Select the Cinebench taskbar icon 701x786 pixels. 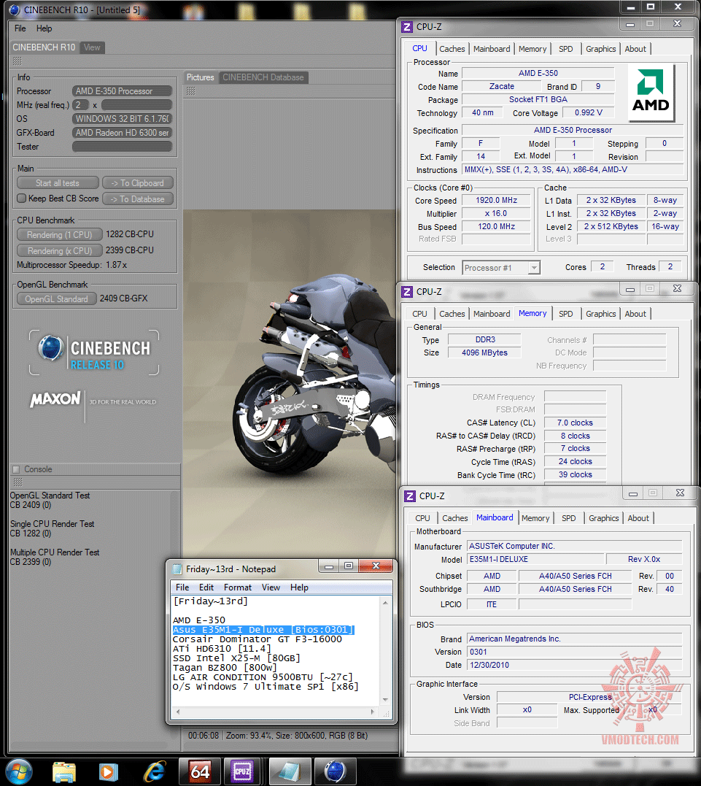336,772
